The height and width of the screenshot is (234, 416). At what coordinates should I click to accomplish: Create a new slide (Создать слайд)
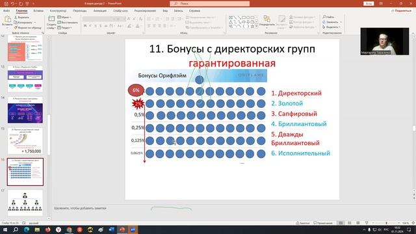(x=51, y=22)
